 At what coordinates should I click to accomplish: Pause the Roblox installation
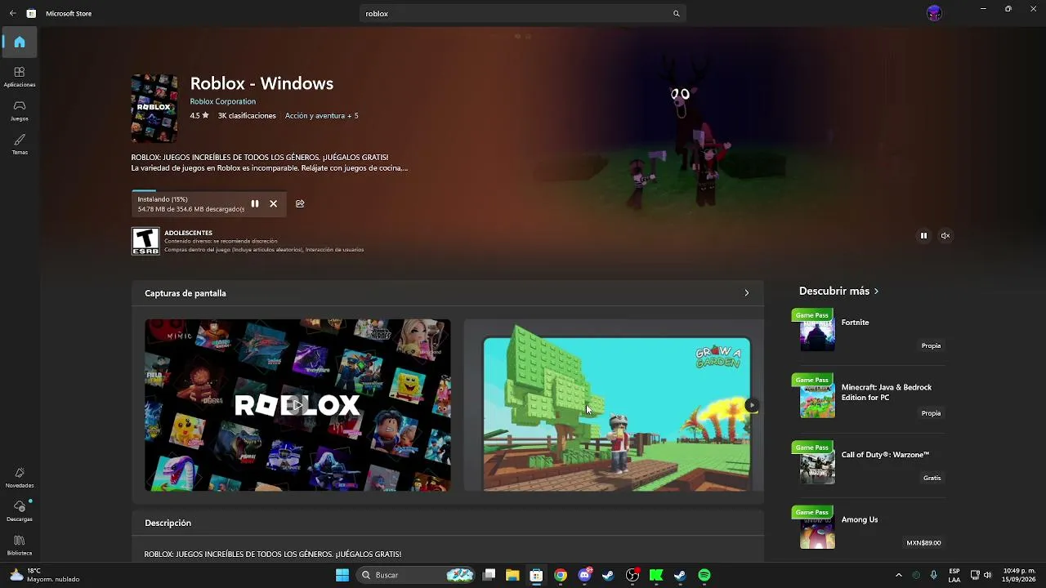255,203
